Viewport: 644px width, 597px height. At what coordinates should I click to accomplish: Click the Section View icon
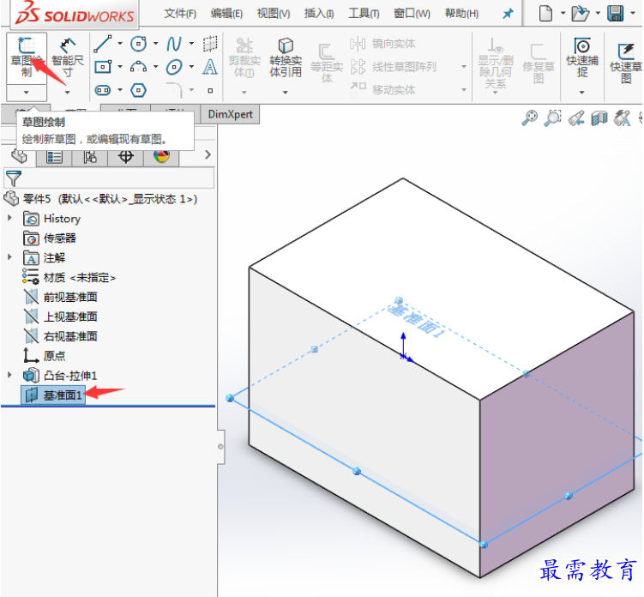(599, 118)
